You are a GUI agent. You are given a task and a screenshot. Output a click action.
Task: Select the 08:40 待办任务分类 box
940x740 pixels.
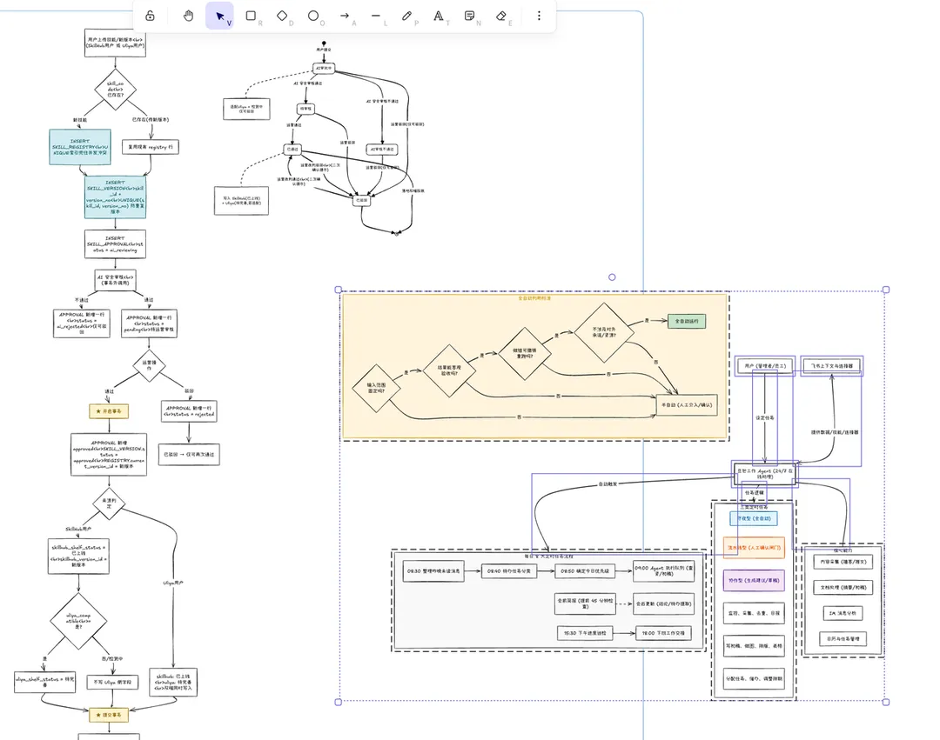[509, 571]
